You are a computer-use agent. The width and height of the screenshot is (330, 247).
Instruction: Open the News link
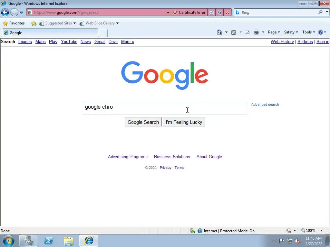(86, 41)
